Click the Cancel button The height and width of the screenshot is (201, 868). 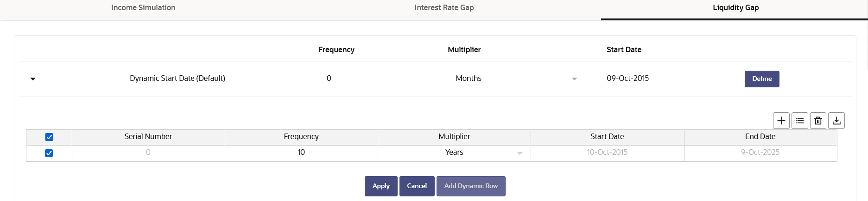417,186
